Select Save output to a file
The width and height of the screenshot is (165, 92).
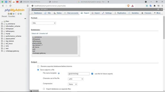[38, 70]
